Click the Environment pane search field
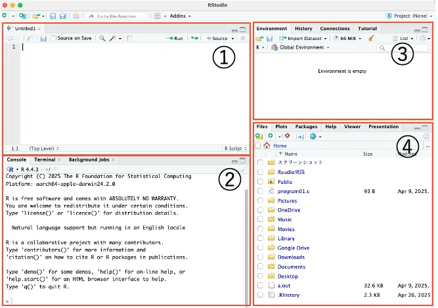Viewport: 438px width, 308px height. (403, 48)
